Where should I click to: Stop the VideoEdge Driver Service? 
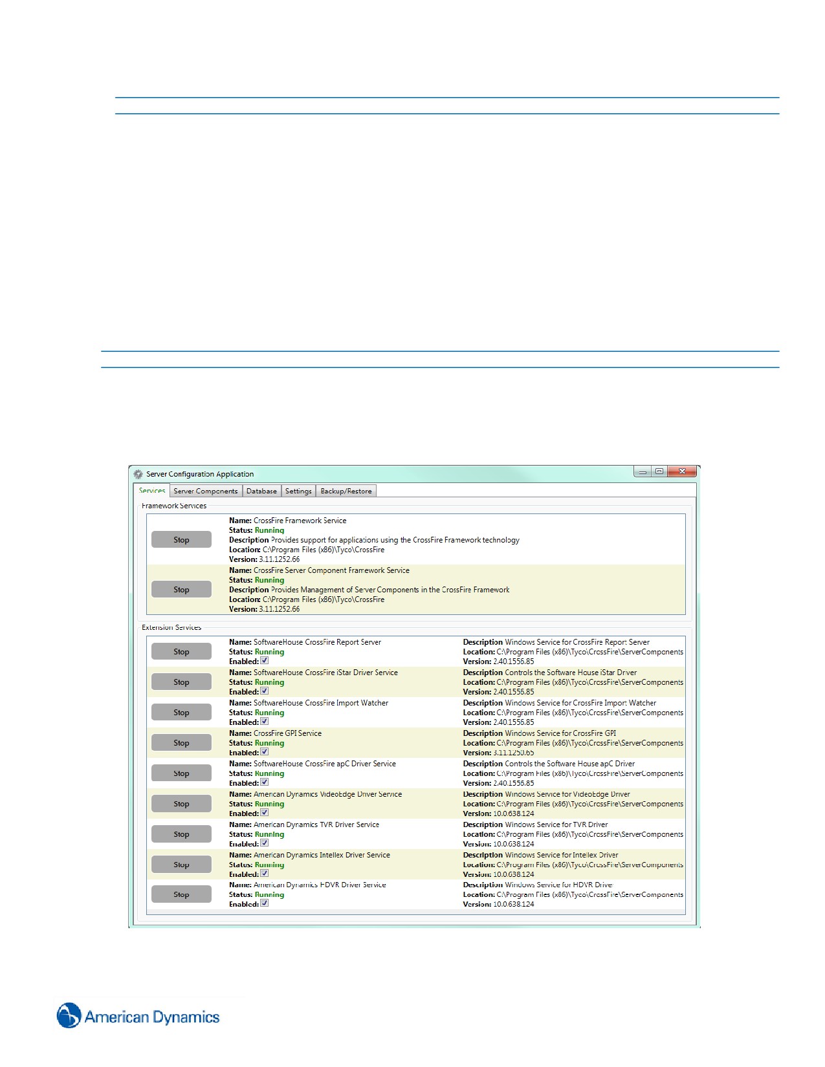tap(181, 804)
